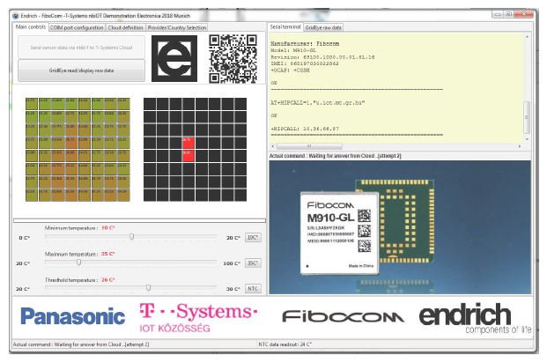Click Send sensor data via nbIoT button

click(x=81, y=48)
